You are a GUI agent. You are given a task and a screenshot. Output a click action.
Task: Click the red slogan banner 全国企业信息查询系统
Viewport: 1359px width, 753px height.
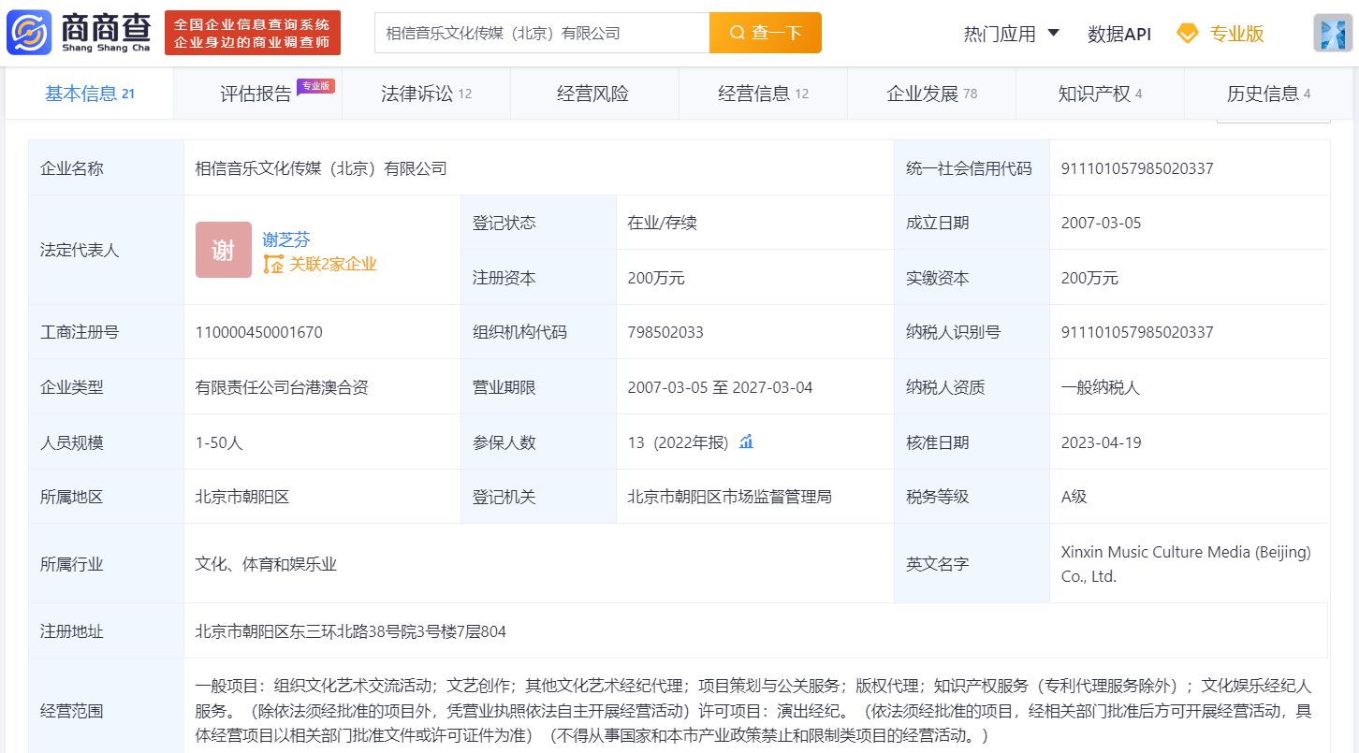point(253,33)
